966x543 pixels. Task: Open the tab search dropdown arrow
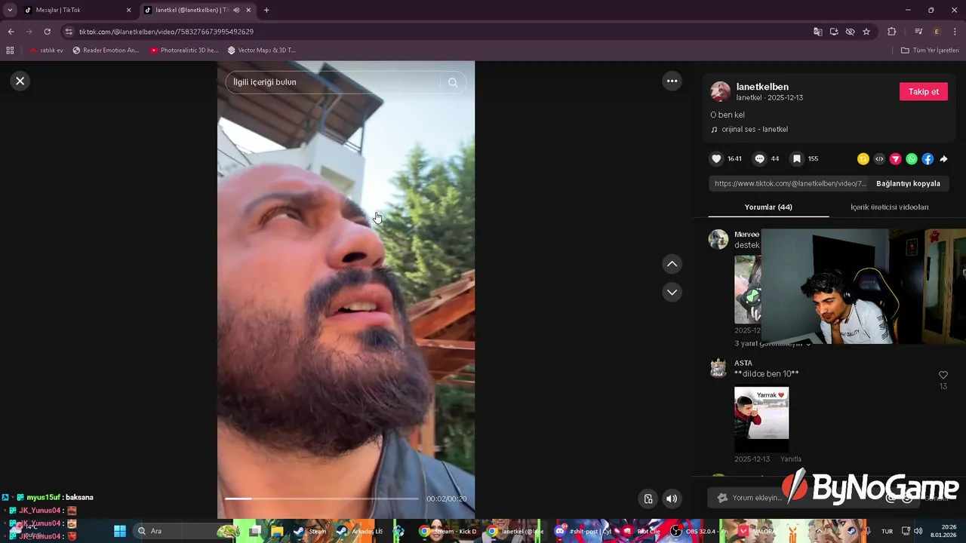10,10
